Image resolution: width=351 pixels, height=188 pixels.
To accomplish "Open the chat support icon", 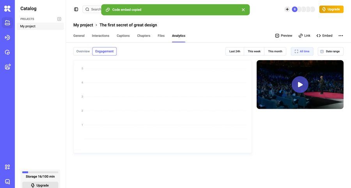I will coord(7,181).
